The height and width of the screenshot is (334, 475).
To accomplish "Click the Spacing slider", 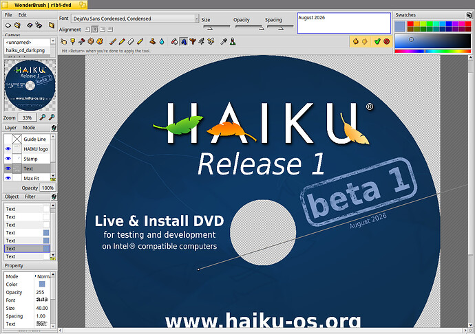I will pyautogui.click(x=280, y=27).
